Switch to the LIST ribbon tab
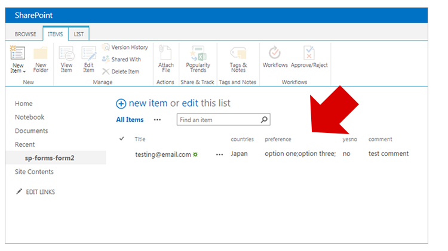 pos(79,34)
